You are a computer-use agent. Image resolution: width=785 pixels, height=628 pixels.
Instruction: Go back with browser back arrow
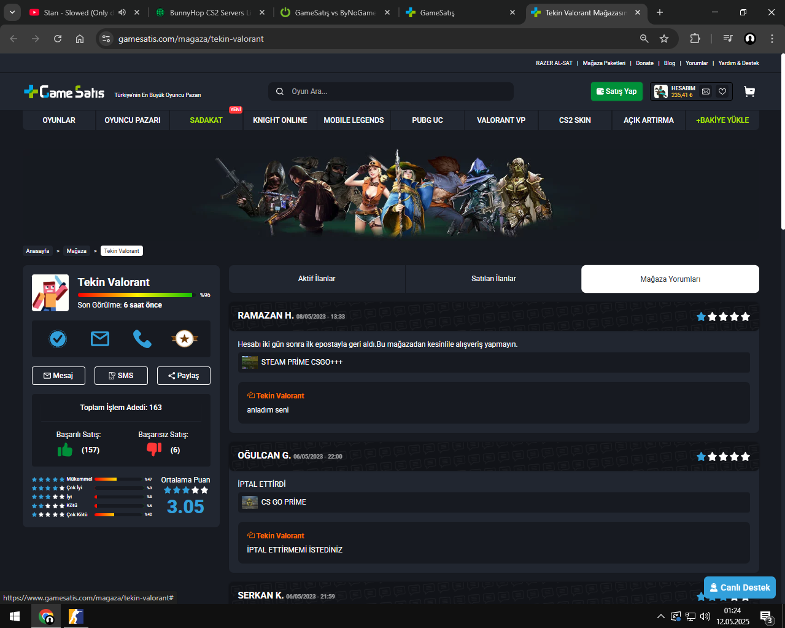(14, 39)
